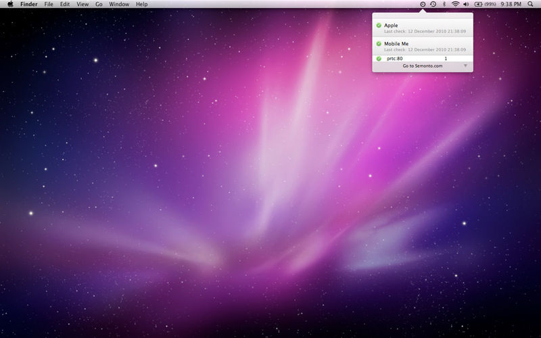
Task: Click green status check beside prtc:80
Action: point(379,59)
